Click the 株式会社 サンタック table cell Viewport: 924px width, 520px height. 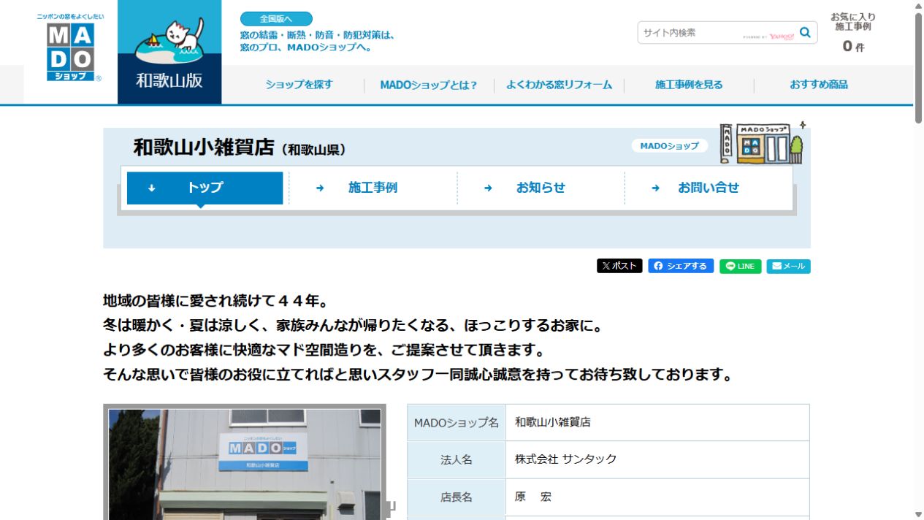pos(657,459)
